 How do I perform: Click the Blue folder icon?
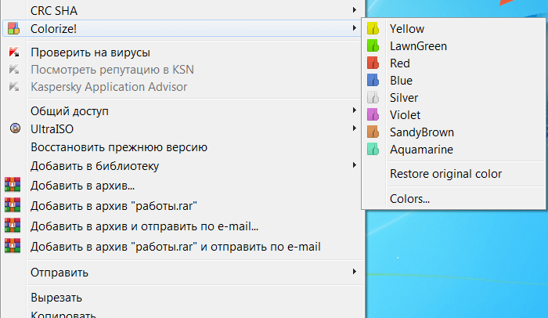click(x=373, y=80)
